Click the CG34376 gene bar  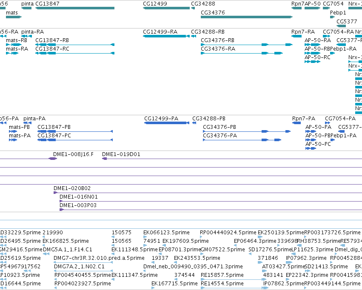tap(247, 17)
